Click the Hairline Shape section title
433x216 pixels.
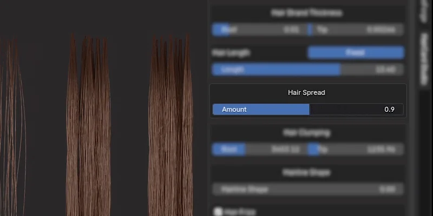306,173
